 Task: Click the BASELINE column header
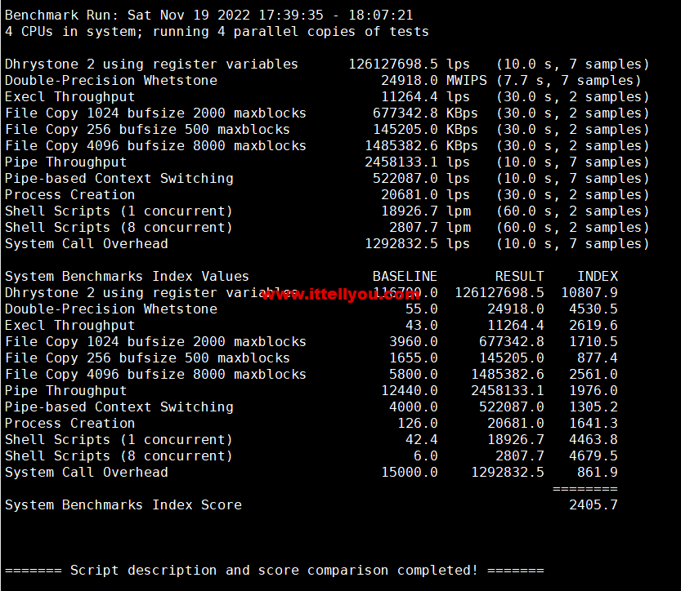(405, 276)
